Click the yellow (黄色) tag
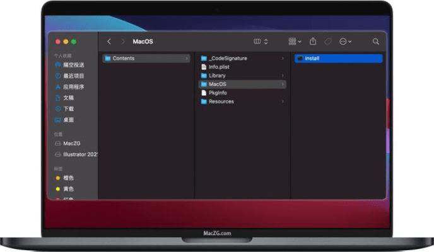434x252 pixels. pos(67,189)
